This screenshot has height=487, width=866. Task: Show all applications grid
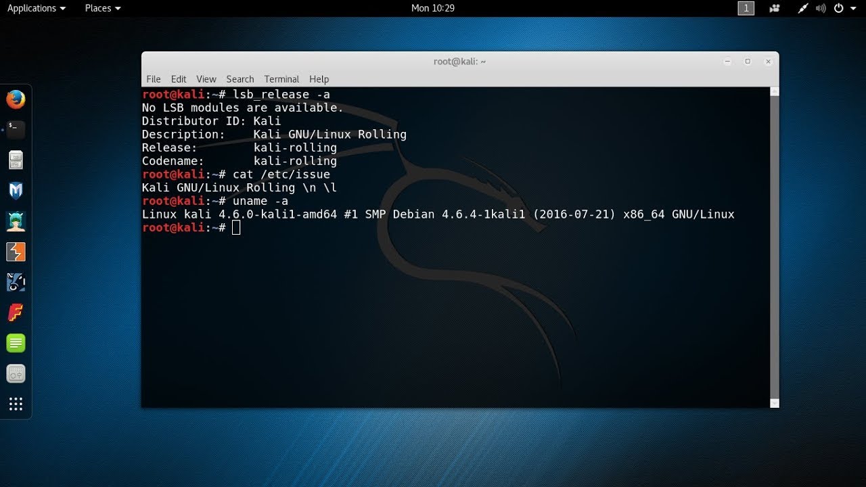coord(16,404)
